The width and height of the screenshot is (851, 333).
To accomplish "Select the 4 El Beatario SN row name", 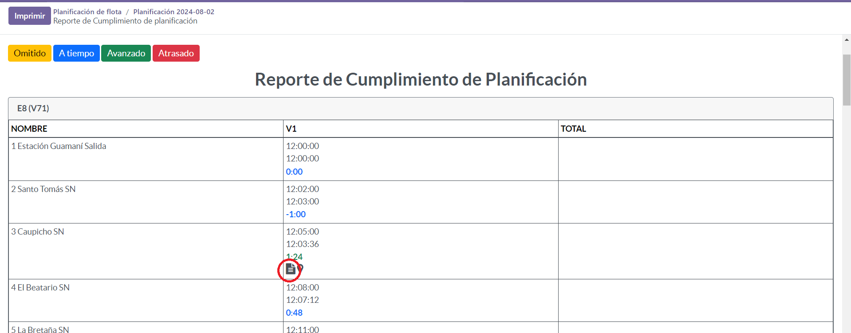I will pos(40,287).
